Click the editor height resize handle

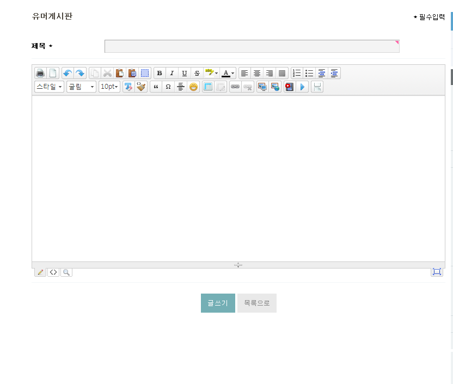pyautogui.click(x=238, y=265)
